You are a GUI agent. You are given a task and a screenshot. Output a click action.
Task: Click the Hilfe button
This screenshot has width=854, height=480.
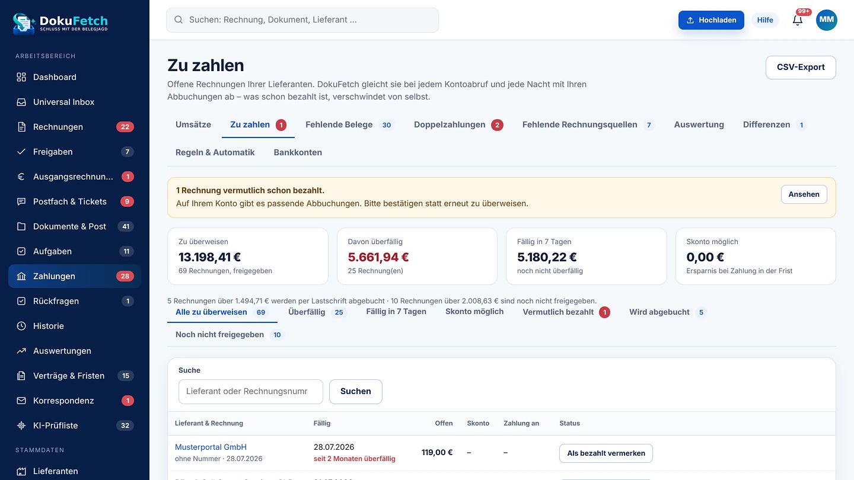click(765, 20)
